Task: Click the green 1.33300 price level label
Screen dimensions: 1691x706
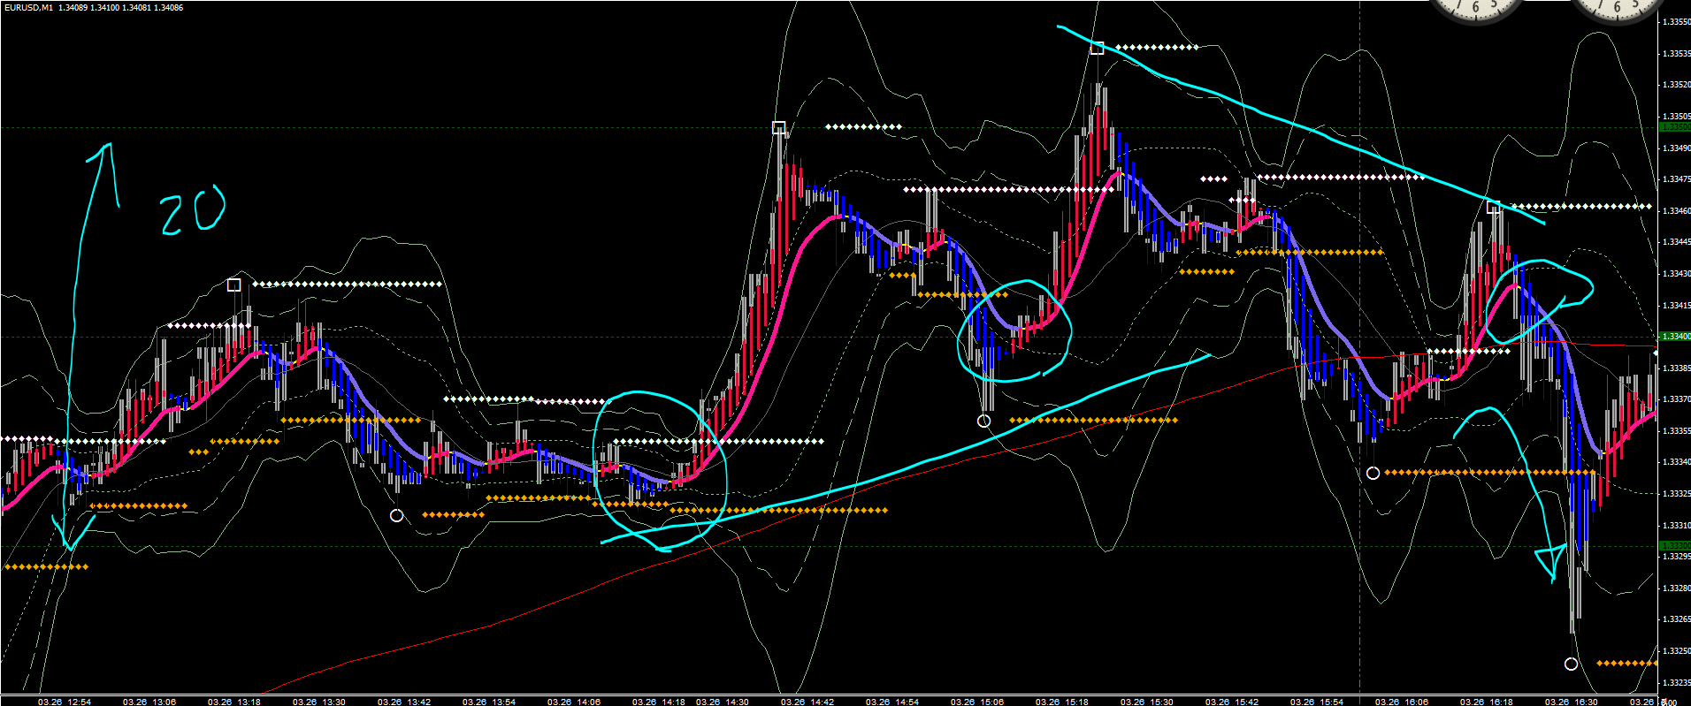Action: click(1675, 546)
